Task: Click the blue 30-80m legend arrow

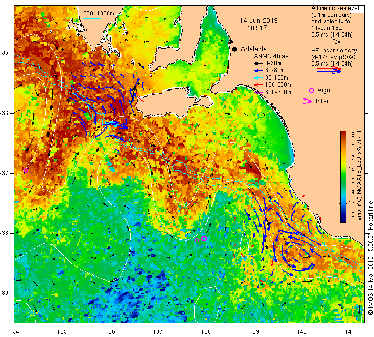Action: coord(258,71)
